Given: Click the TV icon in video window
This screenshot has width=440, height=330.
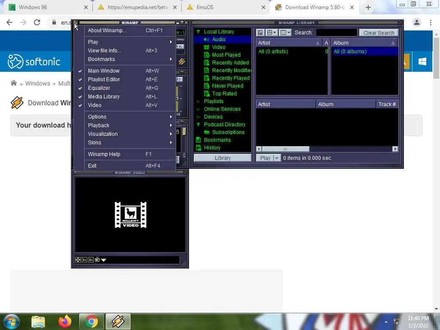Looking at the screenshot, I should 98,260.
